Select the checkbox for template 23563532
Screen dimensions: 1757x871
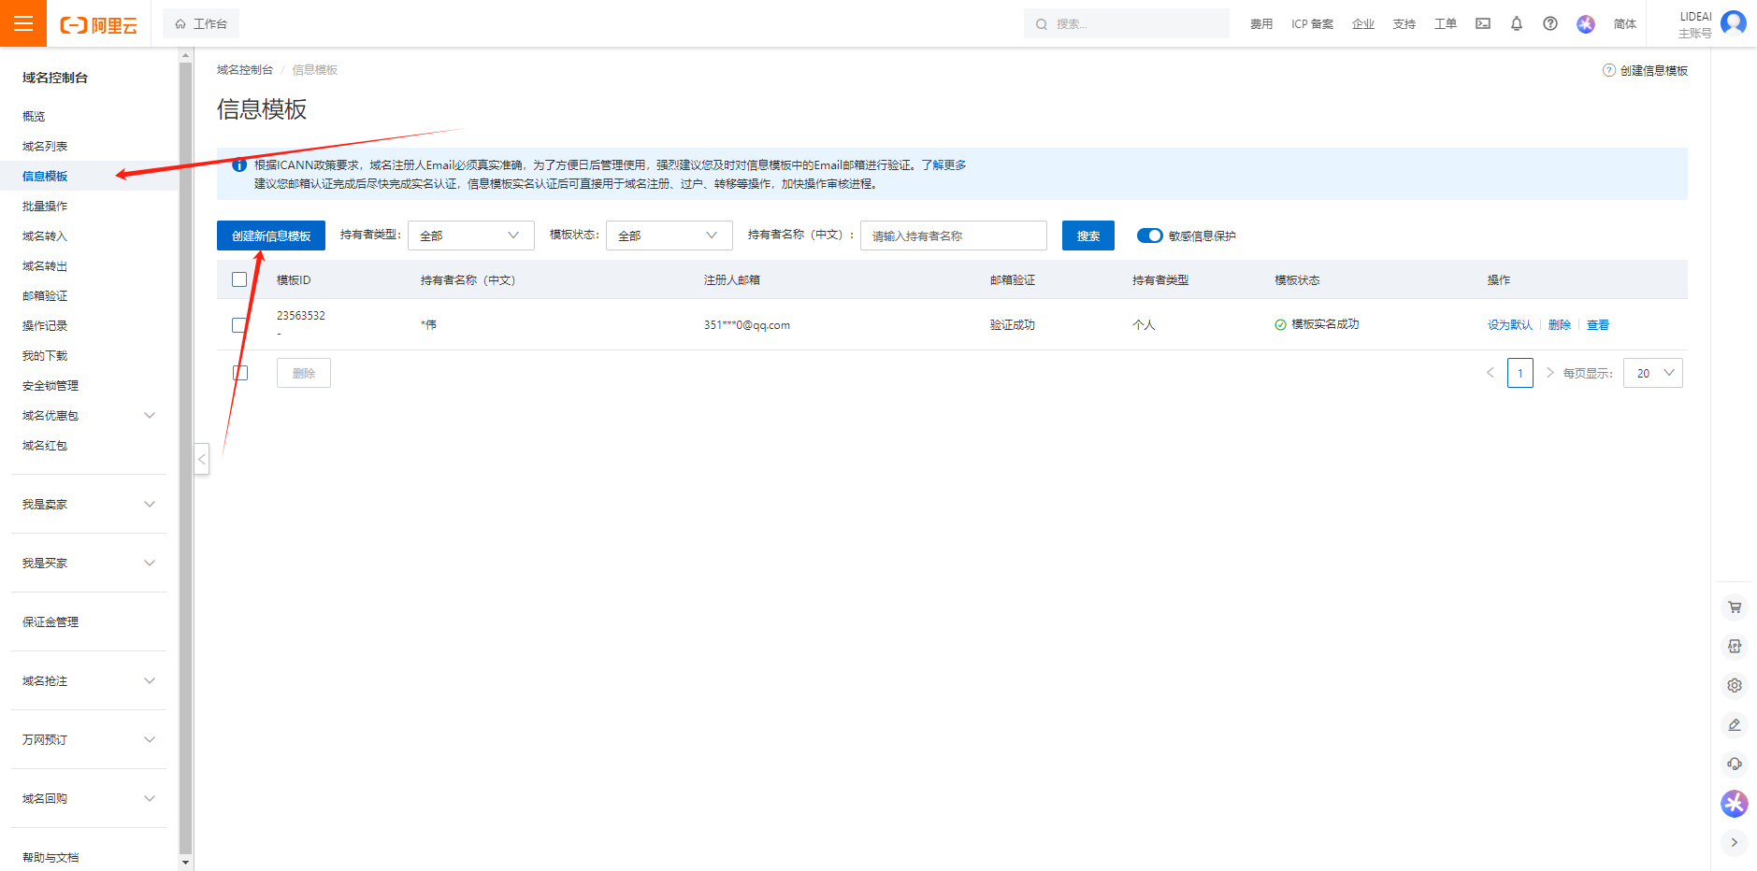click(239, 325)
